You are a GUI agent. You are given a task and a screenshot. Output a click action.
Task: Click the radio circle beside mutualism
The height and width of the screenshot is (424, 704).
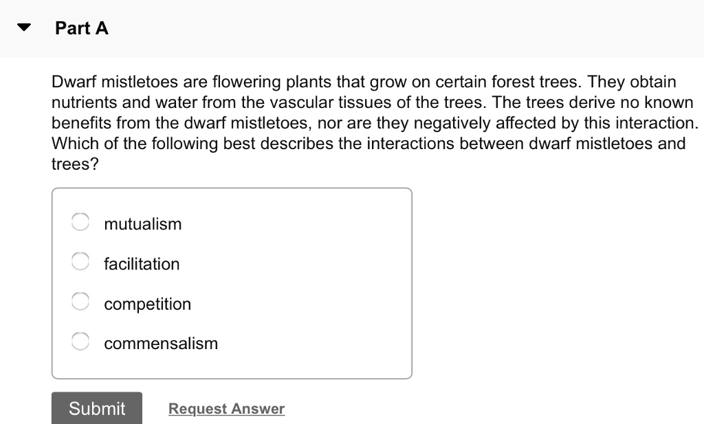[80, 222]
